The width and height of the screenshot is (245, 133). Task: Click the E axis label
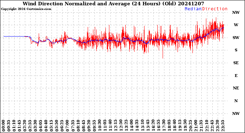pyautogui.click(x=236, y=76)
